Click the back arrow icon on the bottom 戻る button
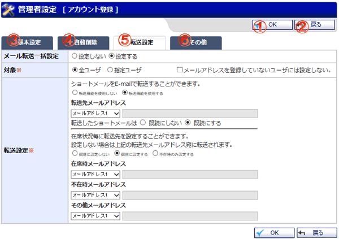The image size is (339, 239). pyautogui.click(x=302, y=233)
